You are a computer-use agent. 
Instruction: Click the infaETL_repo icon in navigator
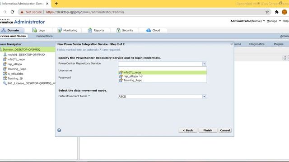(5, 59)
